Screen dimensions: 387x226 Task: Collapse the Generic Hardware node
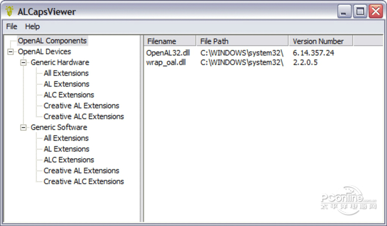click(23, 62)
